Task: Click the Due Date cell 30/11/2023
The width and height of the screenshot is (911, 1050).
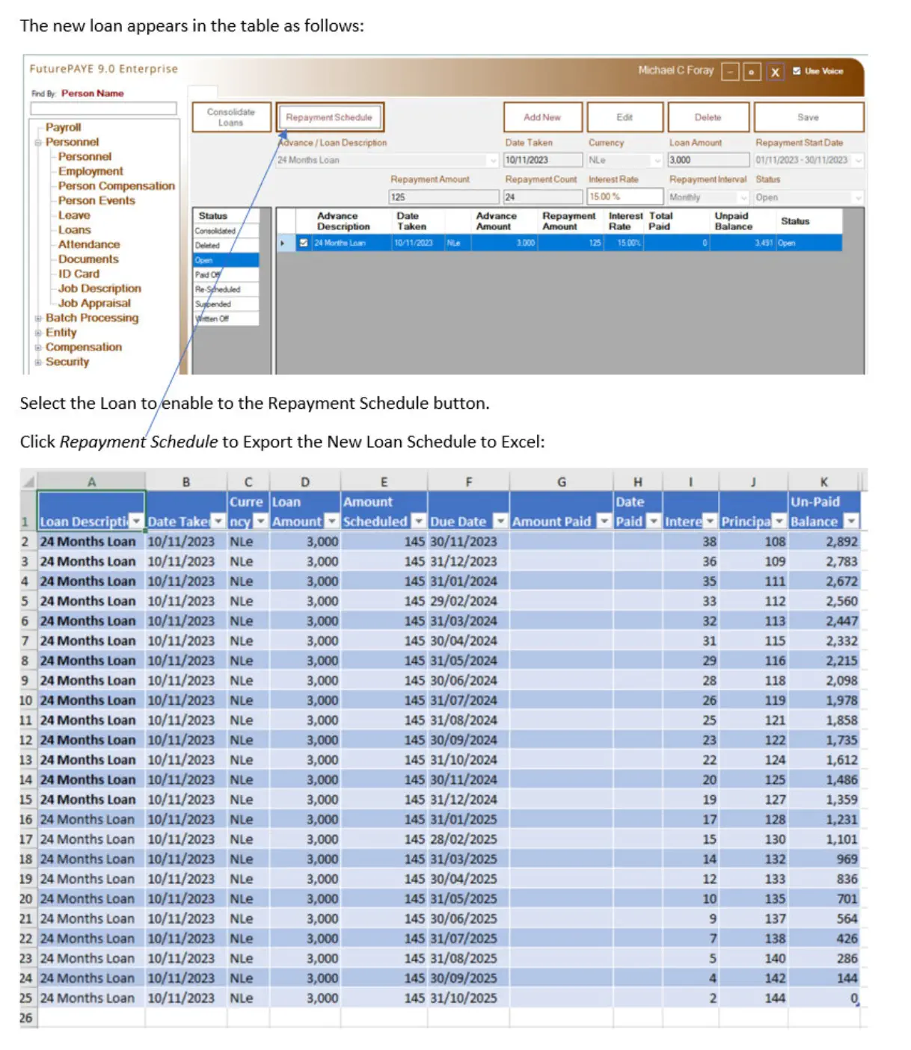Action: (x=468, y=542)
